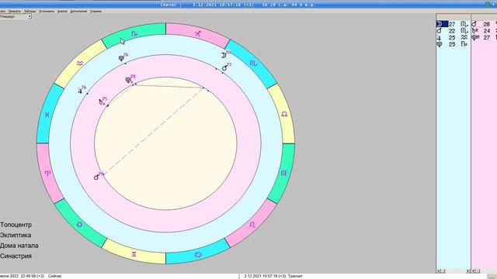
Task: Select the Saturn 24 row in pink table
Action: pyautogui.click(x=484, y=31)
